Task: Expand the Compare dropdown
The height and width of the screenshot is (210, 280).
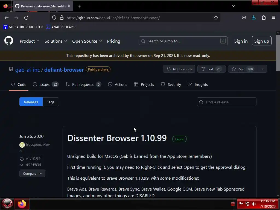Action: [x=32, y=173]
